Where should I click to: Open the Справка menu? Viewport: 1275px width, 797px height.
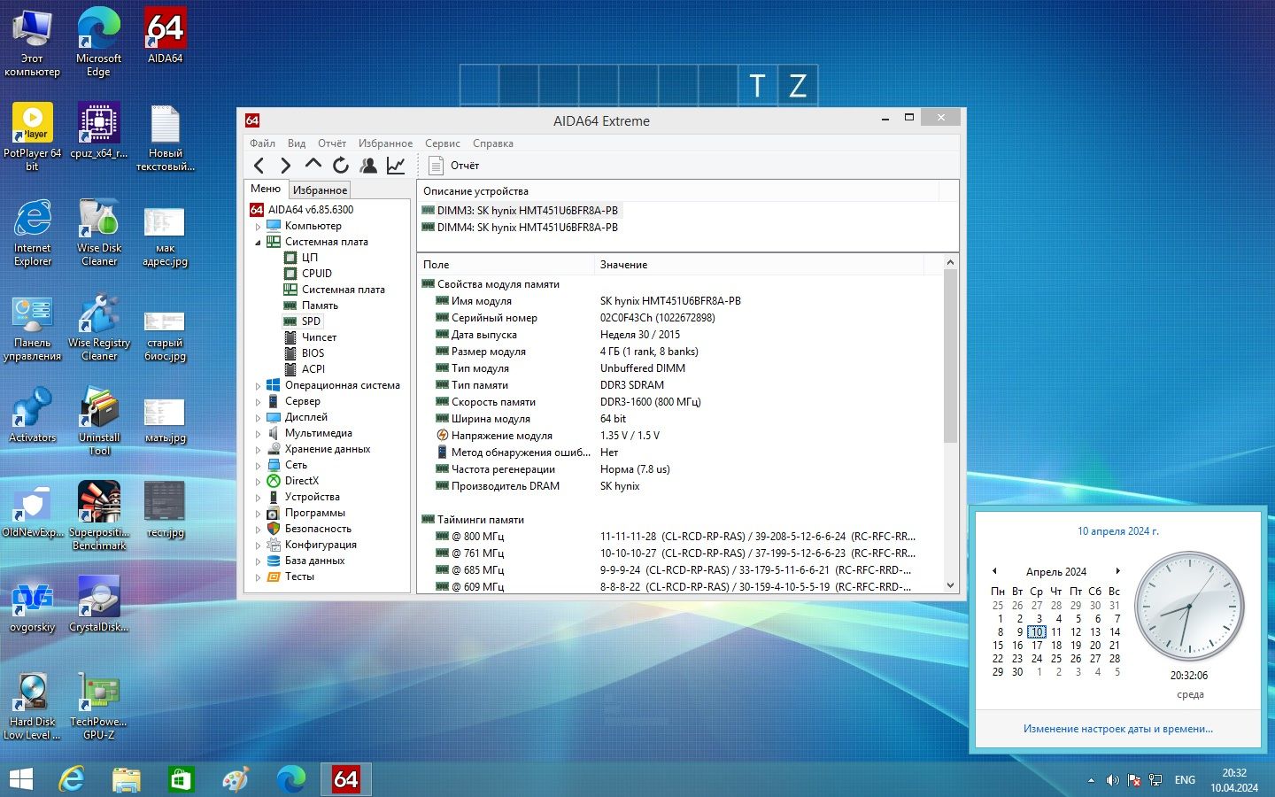pos(492,143)
